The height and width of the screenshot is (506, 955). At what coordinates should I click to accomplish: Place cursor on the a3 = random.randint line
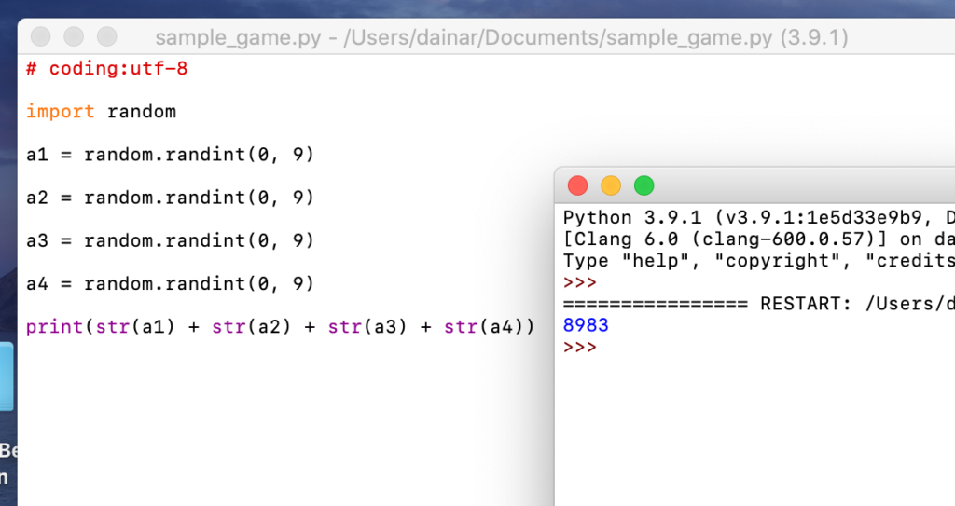(x=170, y=241)
